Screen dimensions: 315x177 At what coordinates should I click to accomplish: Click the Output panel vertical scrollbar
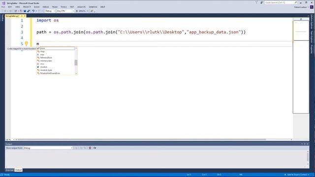tap(308, 157)
